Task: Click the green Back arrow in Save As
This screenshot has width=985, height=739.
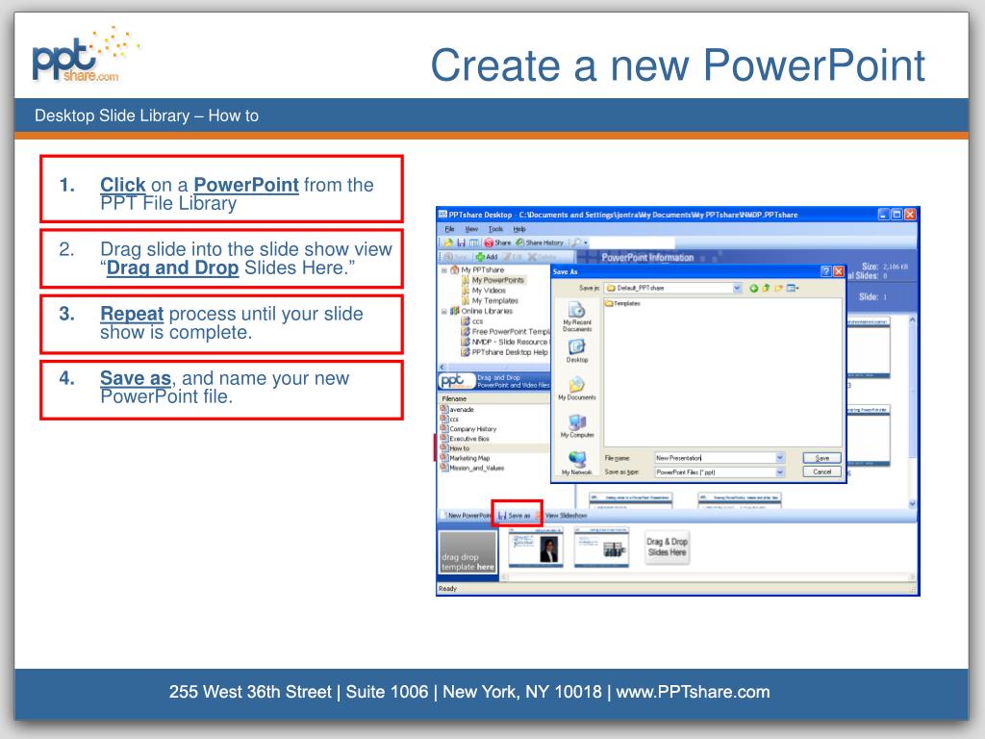Action: tap(754, 288)
